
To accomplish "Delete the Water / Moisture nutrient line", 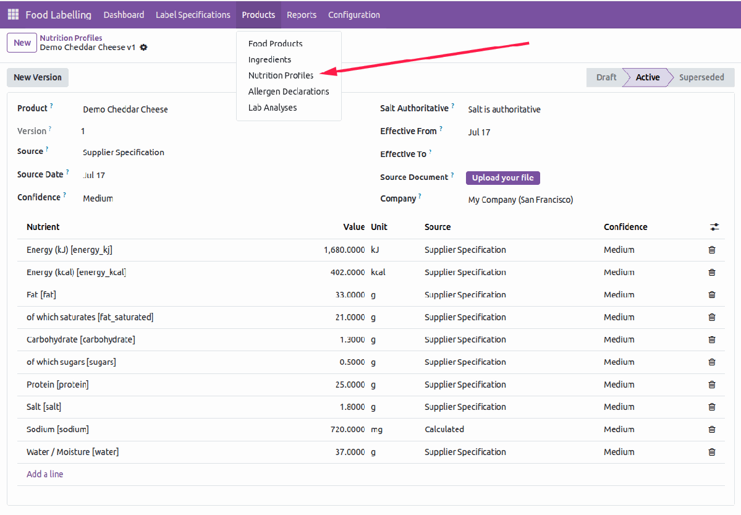I will pos(712,452).
